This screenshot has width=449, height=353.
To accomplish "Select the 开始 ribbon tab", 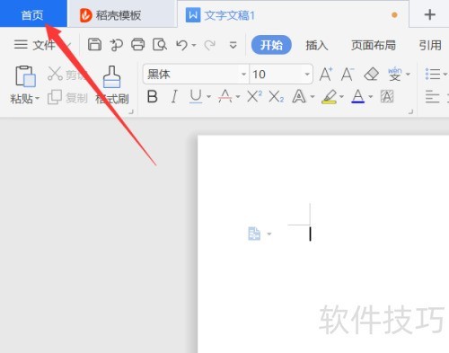I will [x=271, y=45].
